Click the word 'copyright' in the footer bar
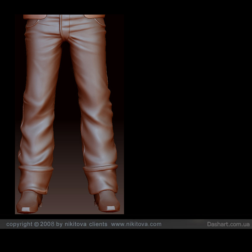Viewport: 252px width, 252px height. coord(19,224)
